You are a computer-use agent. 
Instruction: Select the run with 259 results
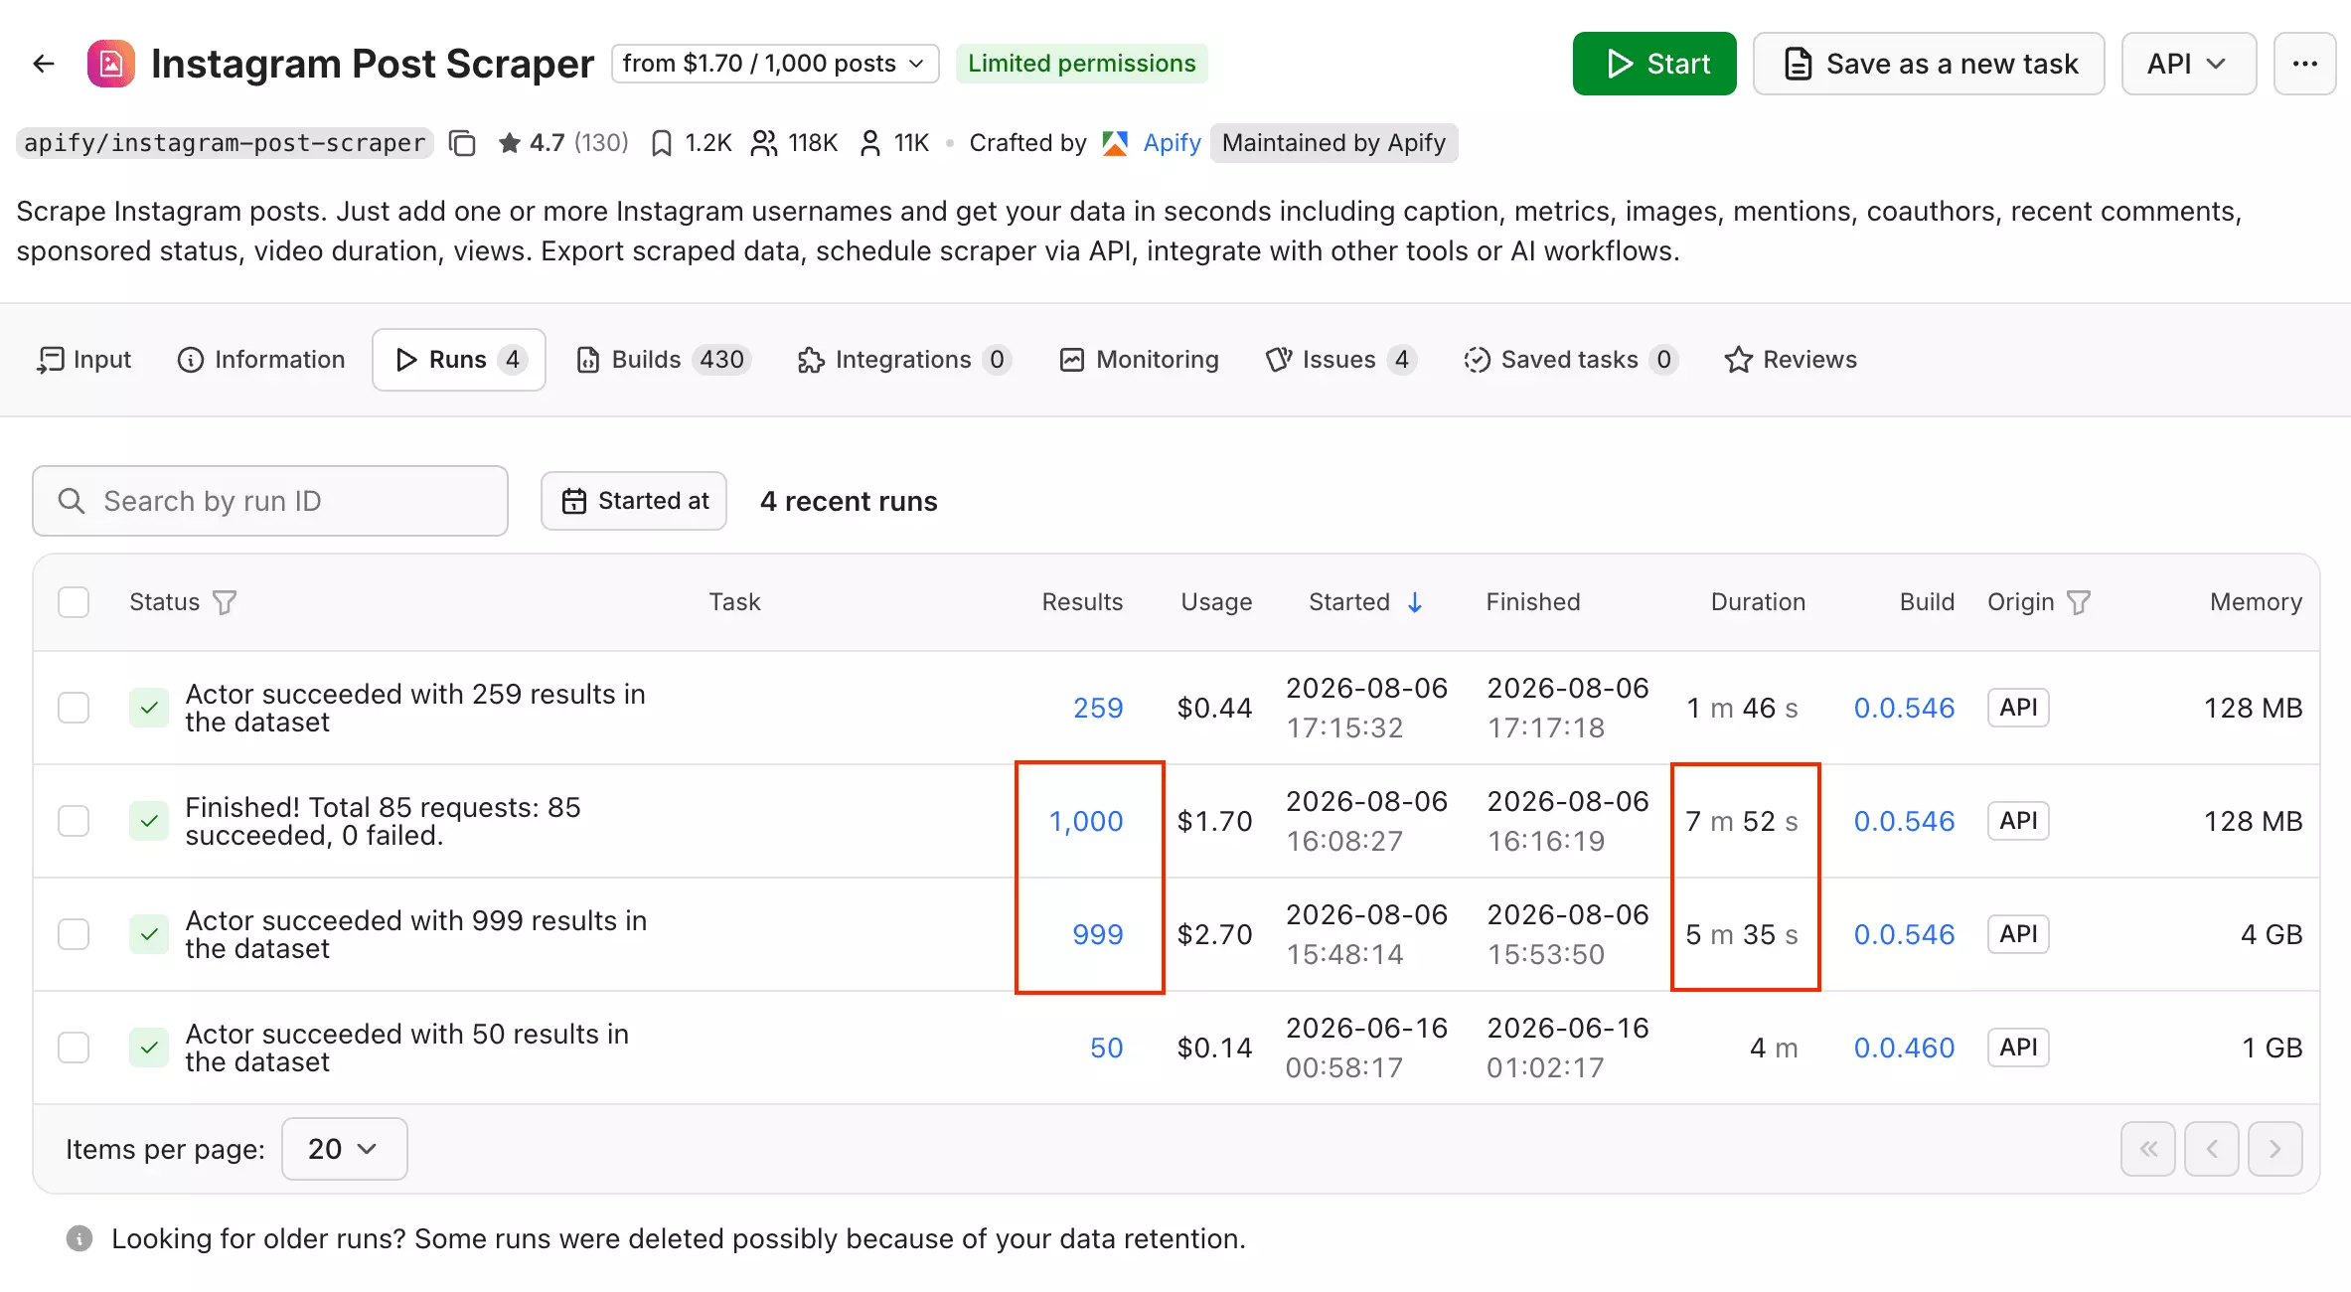tap(74, 708)
